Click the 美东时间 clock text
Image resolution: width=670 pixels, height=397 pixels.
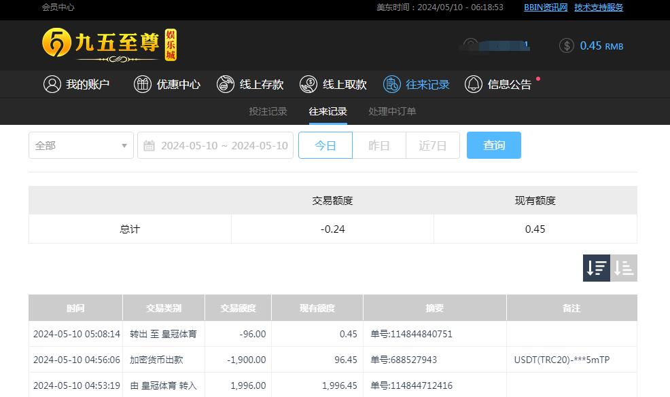pyautogui.click(x=440, y=7)
